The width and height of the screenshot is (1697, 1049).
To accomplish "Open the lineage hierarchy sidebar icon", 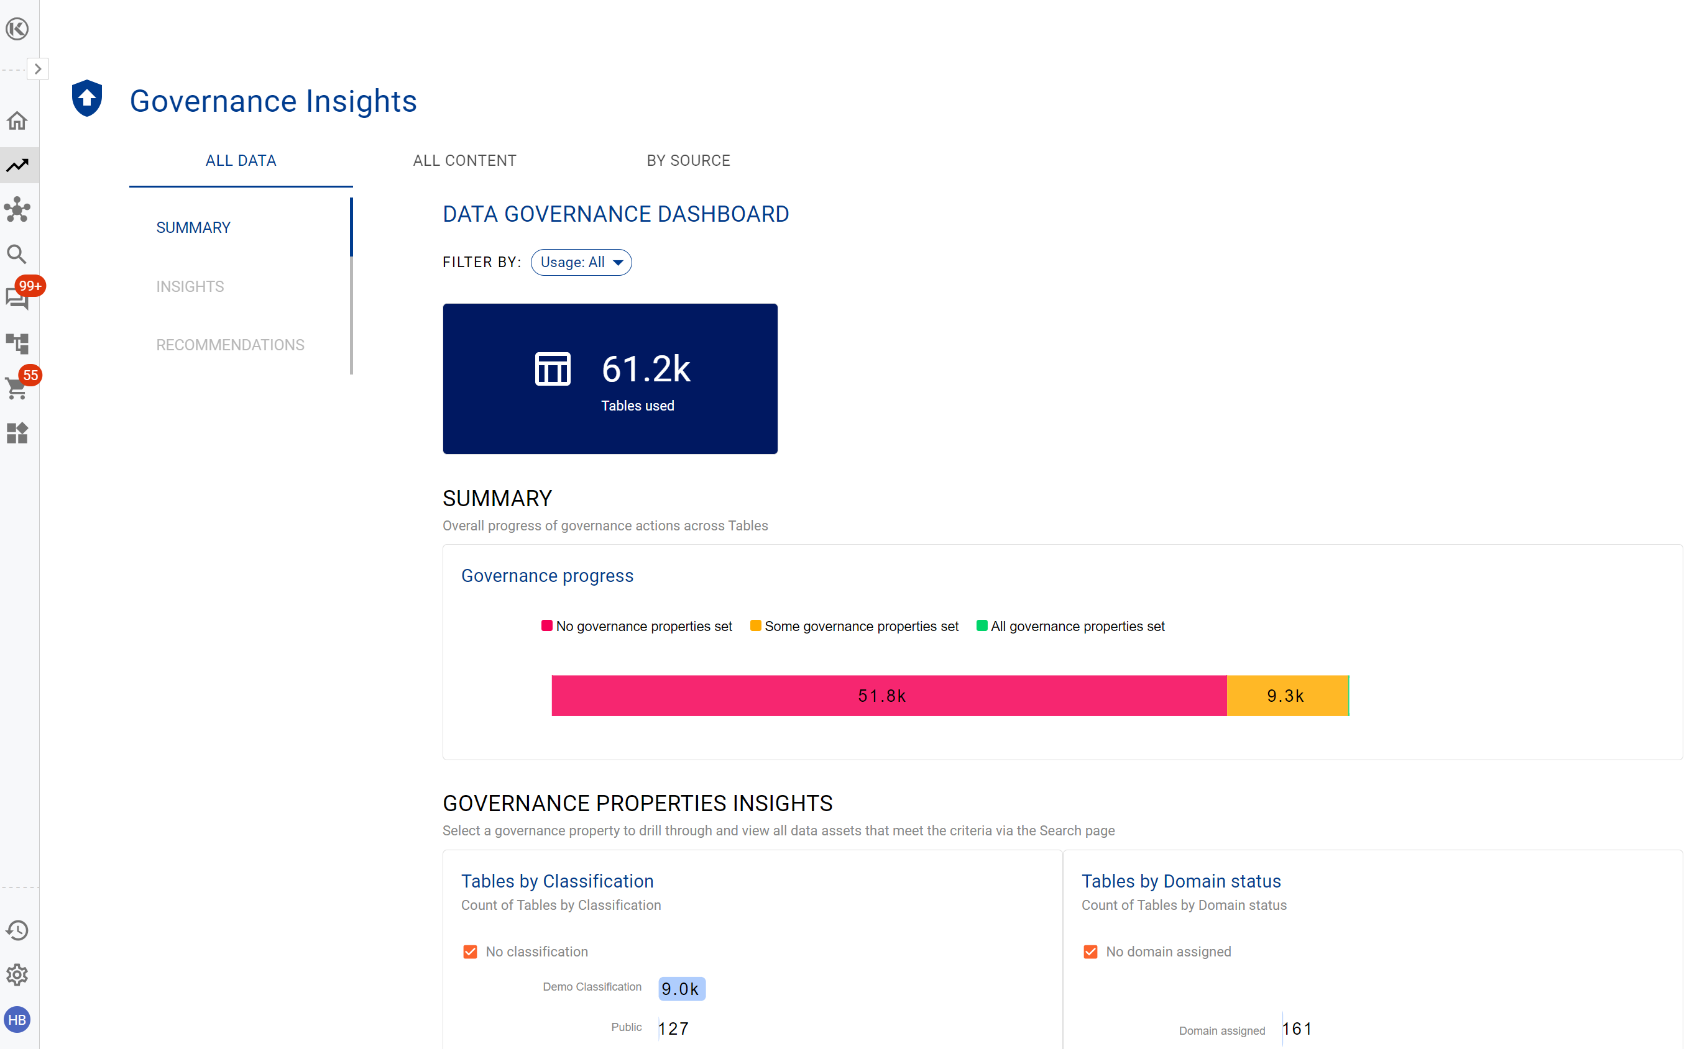I will [17, 343].
